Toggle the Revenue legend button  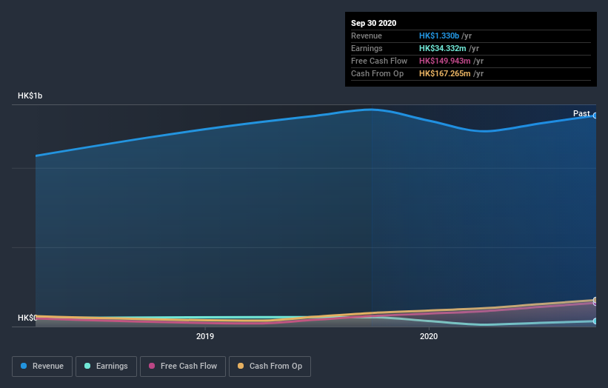click(42, 367)
